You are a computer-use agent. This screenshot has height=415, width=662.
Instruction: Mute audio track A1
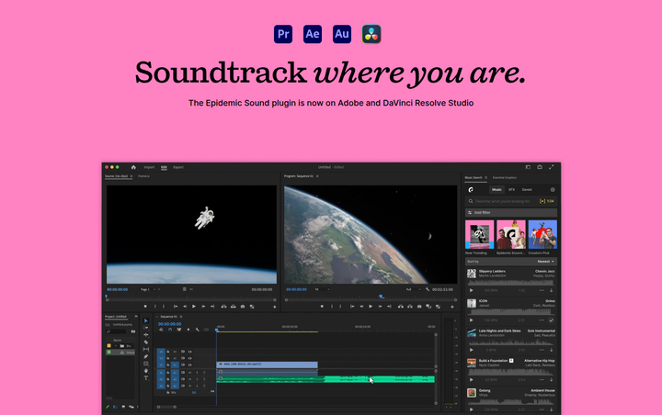pyautogui.click(x=190, y=373)
